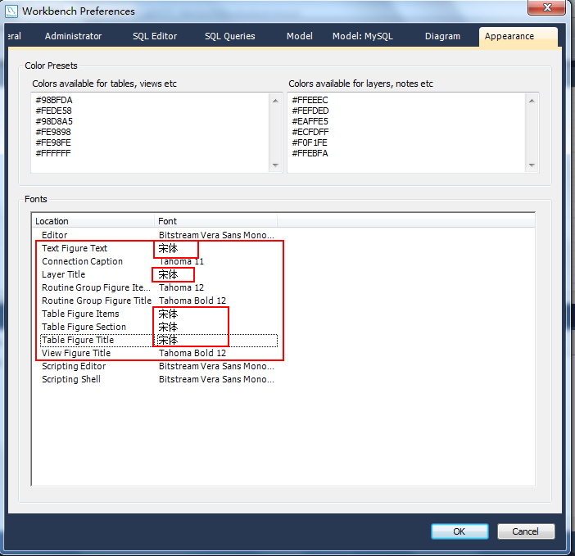Select table color #98BFDA
575x556 pixels.
(54, 100)
